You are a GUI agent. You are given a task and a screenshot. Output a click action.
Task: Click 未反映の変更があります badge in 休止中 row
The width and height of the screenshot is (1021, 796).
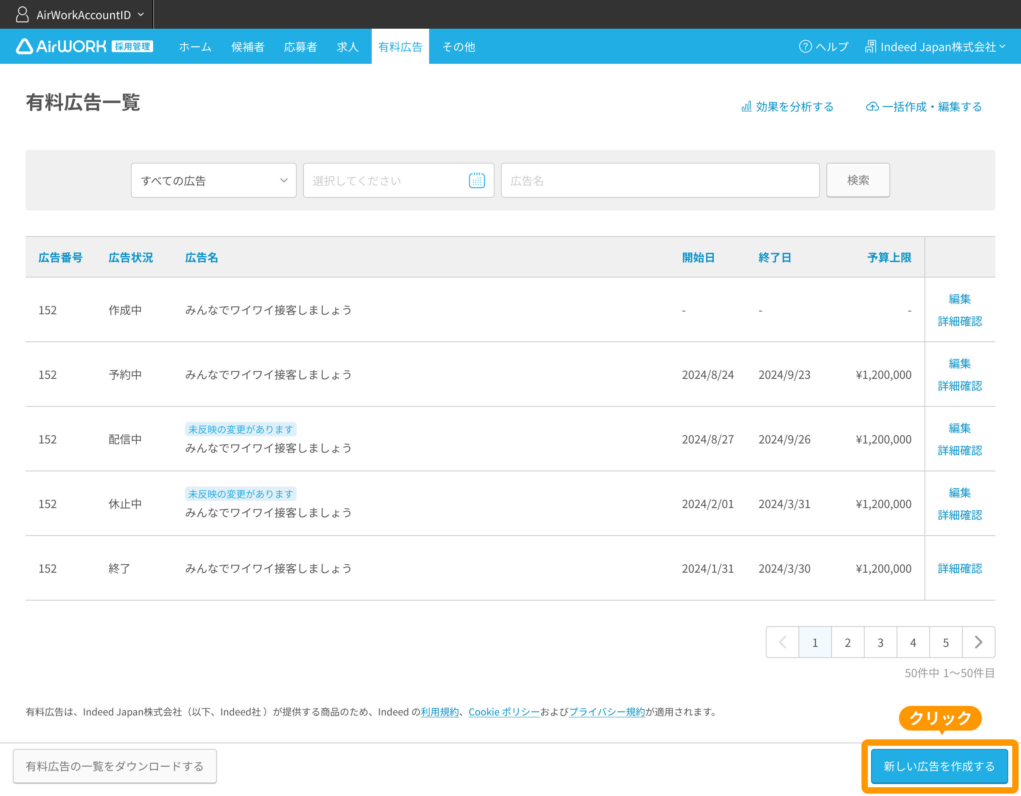click(x=241, y=493)
